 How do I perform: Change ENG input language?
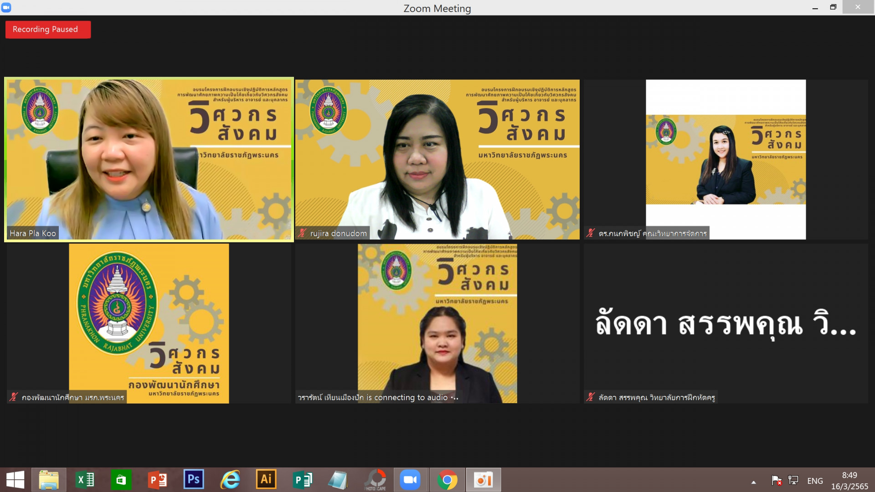(x=815, y=481)
